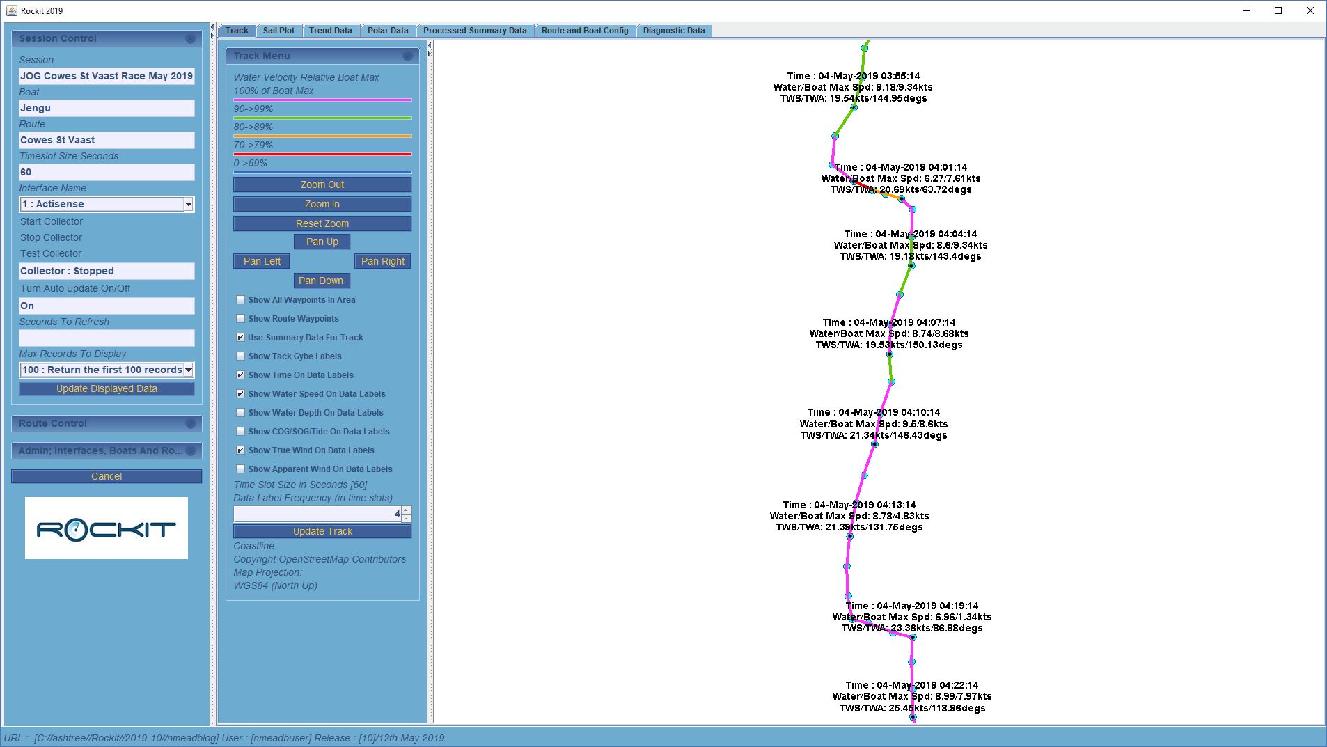Switch to the Polar Data tab
1327x747 pixels.
(x=388, y=31)
